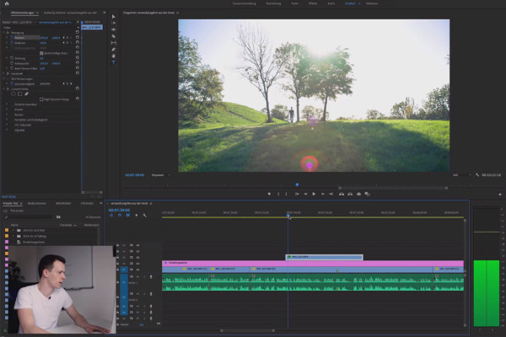Select the Type tool
Image resolution: width=506 pixels, height=337 pixels.
coord(113,62)
